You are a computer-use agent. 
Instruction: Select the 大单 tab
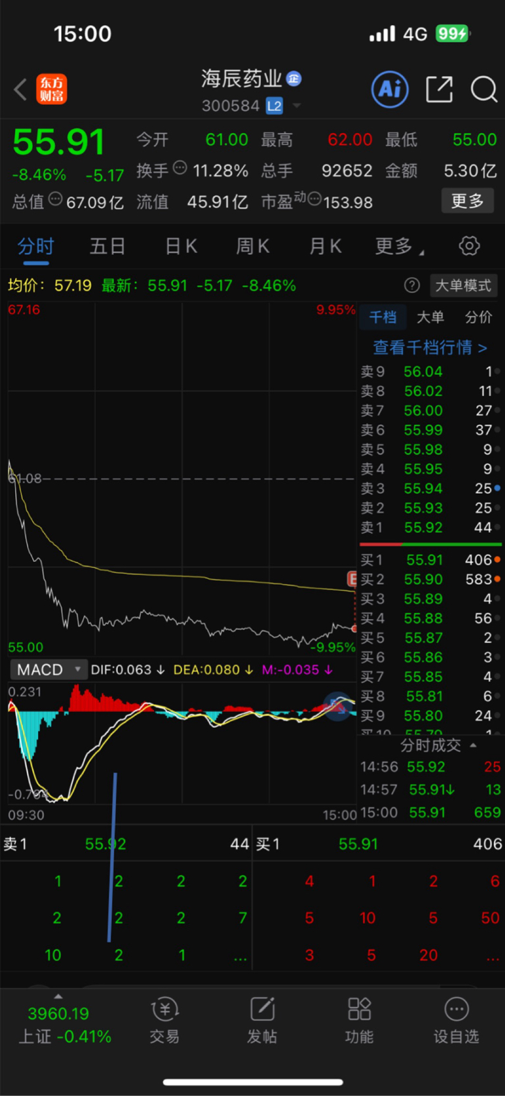(431, 317)
